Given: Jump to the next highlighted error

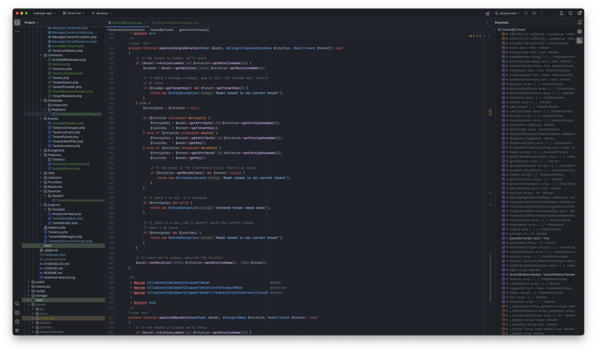Looking at the screenshot, I should coord(488,36).
